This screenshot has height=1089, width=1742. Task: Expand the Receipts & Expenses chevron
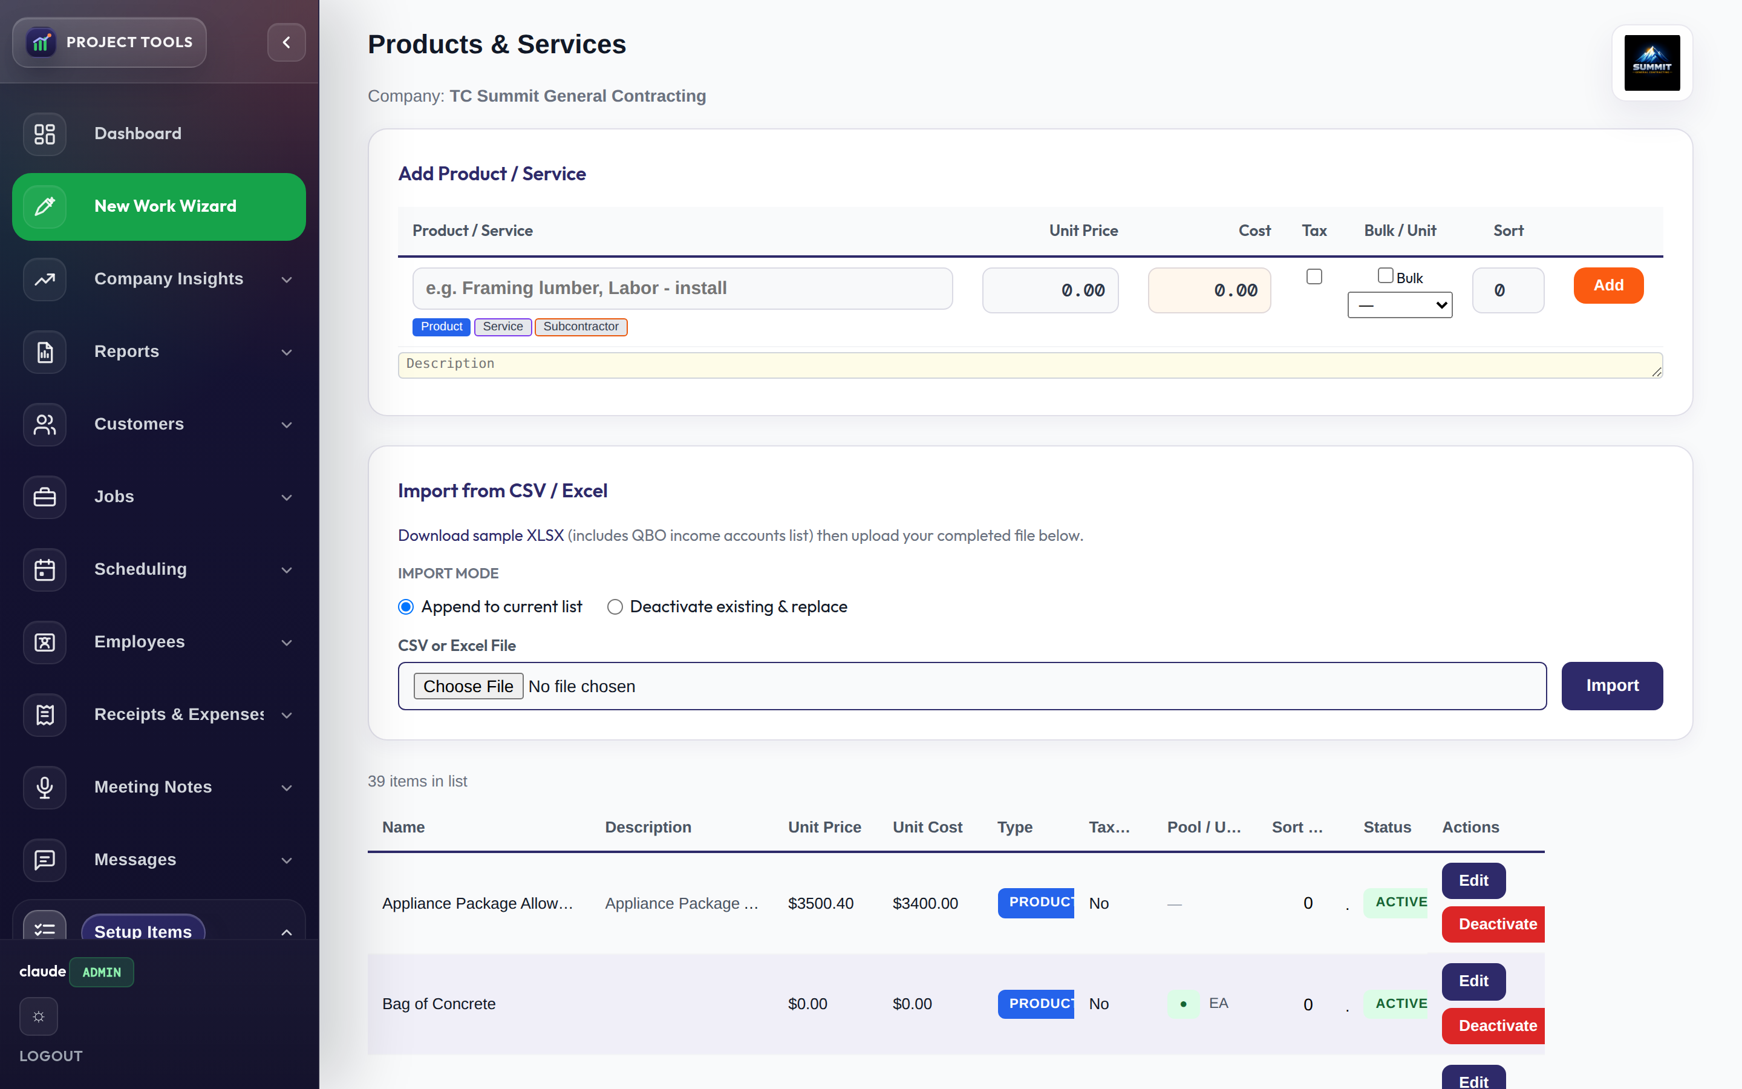click(287, 715)
